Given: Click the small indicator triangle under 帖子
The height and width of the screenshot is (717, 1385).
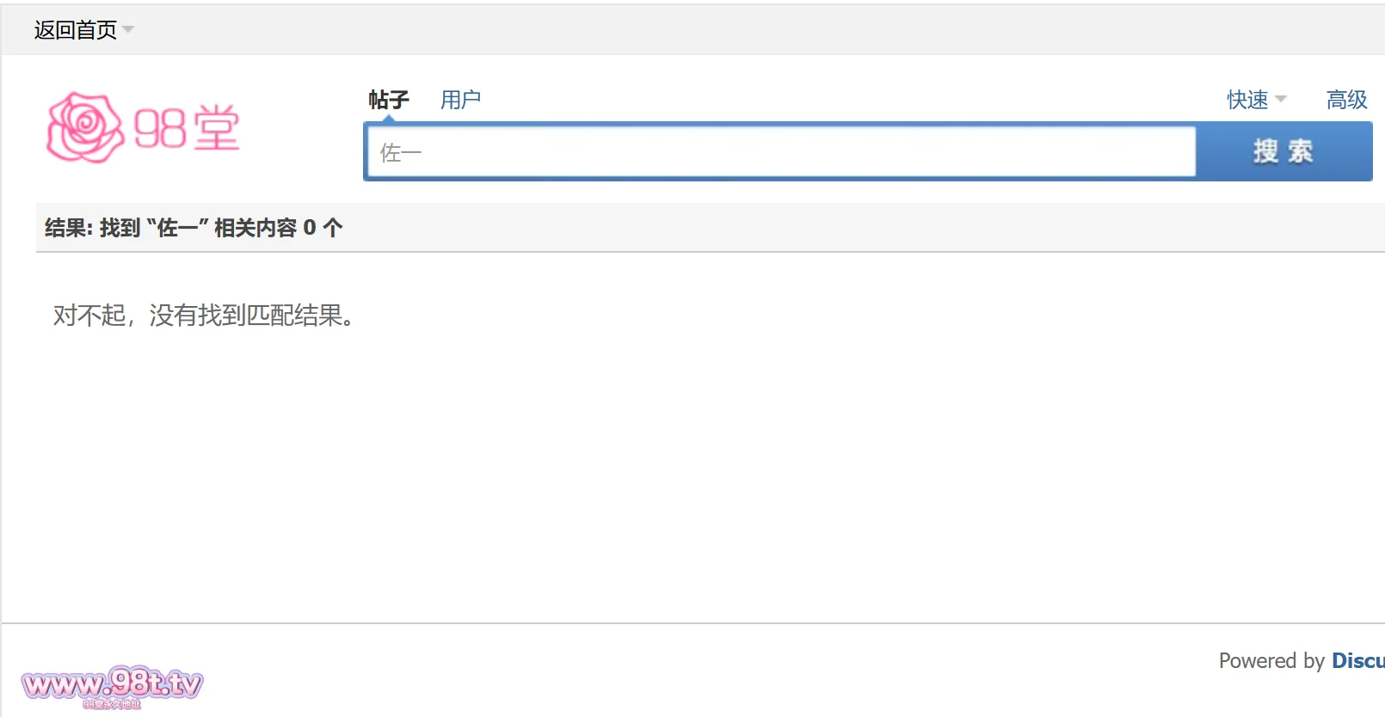Looking at the screenshot, I should pyautogui.click(x=389, y=119).
